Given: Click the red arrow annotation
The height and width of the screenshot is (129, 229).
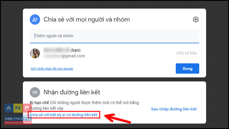Looking at the screenshot, I should (x=118, y=118).
